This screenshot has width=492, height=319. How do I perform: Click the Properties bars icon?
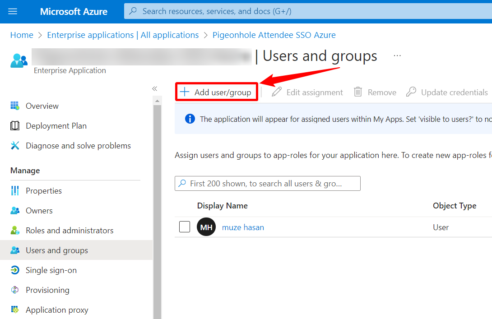(15, 191)
